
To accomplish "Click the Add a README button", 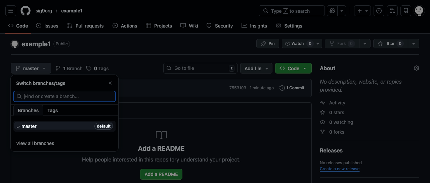I will click(x=161, y=174).
